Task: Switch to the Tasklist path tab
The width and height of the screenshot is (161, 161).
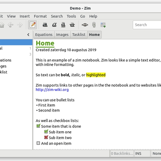Action: click(79, 35)
